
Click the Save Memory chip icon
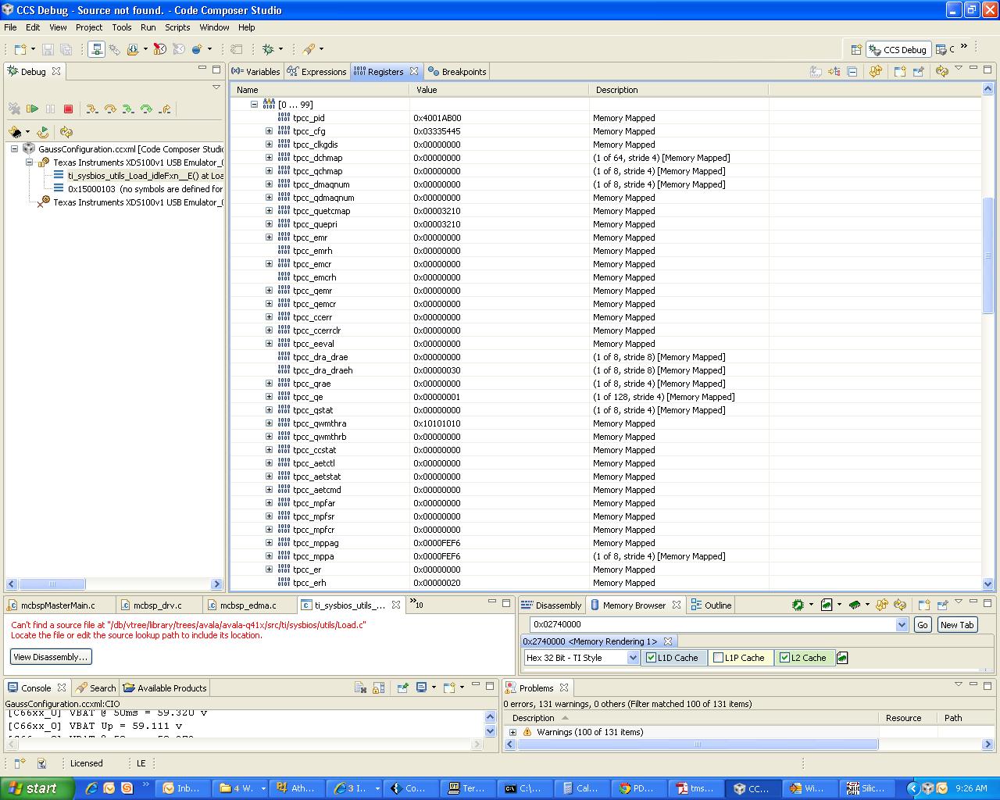pos(855,604)
